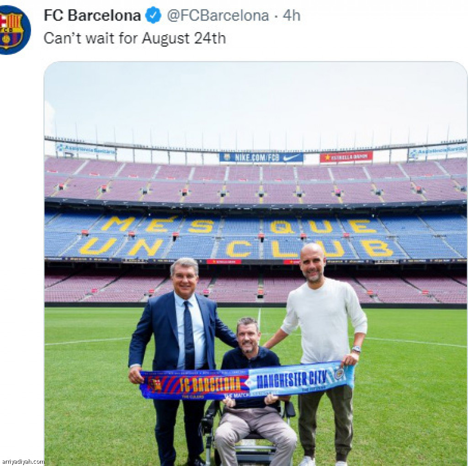The width and height of the screenshot is (468, 466).
Task: Click the wristwatch of man in white sweater
Action: [356, 349]
